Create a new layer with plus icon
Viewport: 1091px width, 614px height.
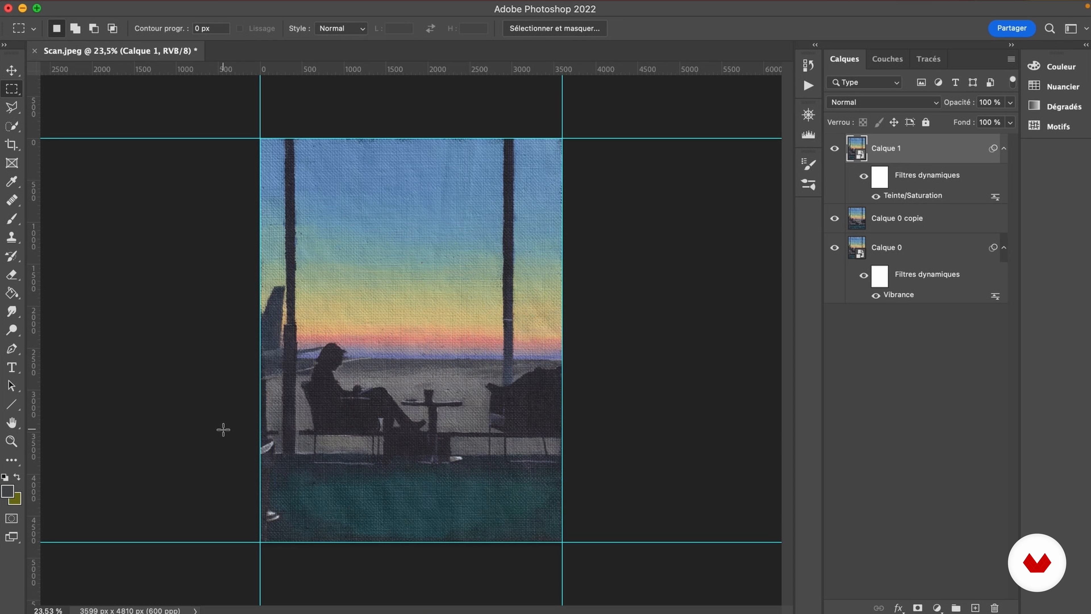click(x=975, y=608)
